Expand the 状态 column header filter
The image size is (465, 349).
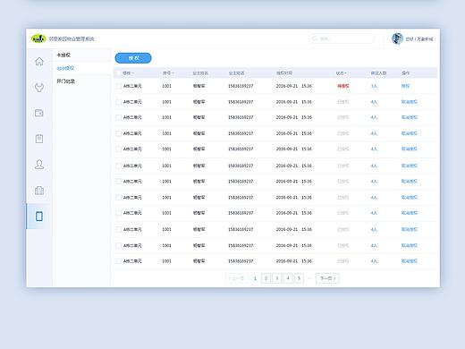(342, 73)
